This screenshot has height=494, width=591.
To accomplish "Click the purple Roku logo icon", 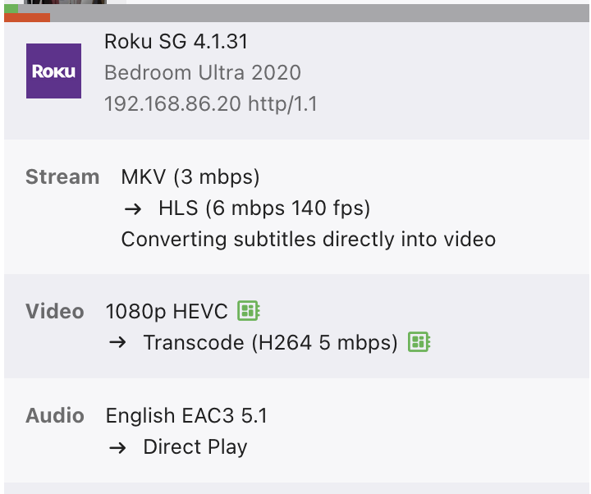I will pyautogui.click(x=53, y=71).
